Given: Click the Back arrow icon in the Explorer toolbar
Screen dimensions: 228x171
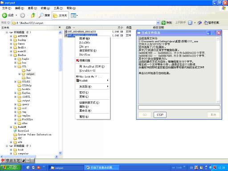Looking at the screenshot, I should point(4,15).
